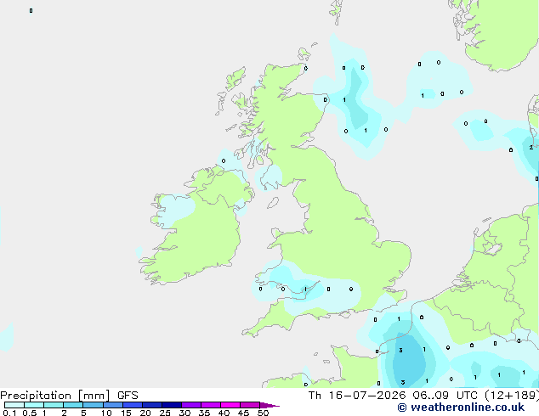Screen dimensions: 539x416
Task: Select the 10–15 mm legend swatch
Action: click(113, 405)
